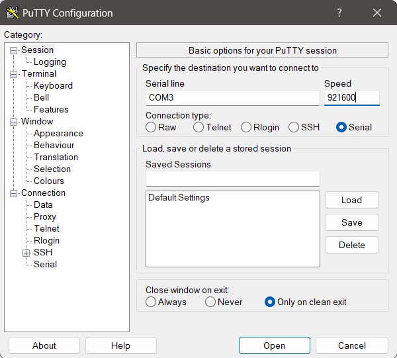Open the Telnet category in tree
The height and width of the screenshot is (358, 397).
[46, 228]
